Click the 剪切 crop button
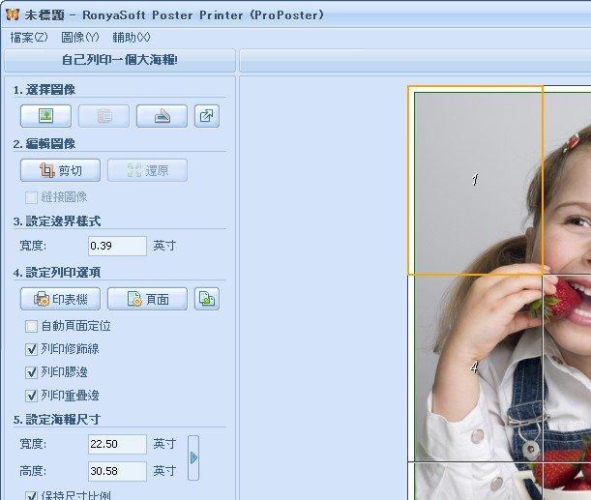Image resolution: width=591 pixels, height=500 pixels. pyautogui.click(x=60, y=170)
